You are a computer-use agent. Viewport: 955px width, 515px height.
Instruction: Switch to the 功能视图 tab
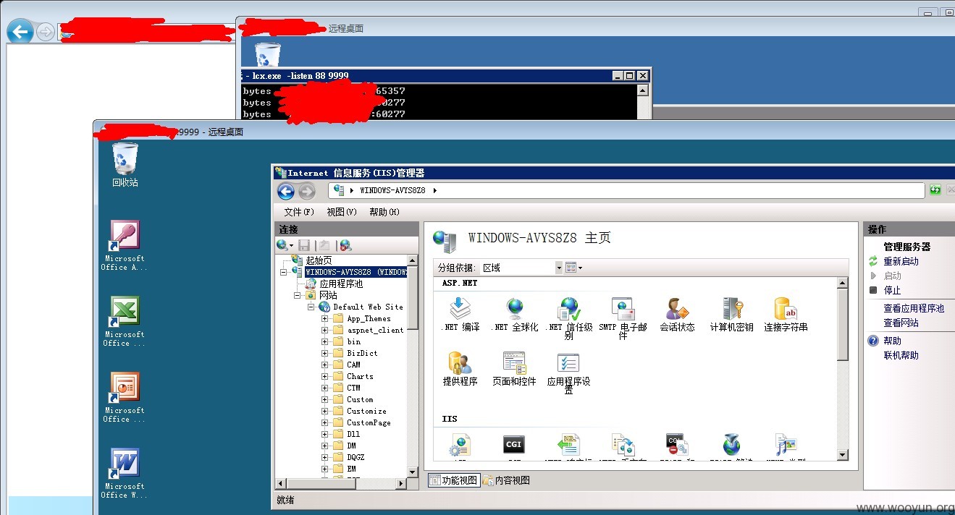point(453,480)
